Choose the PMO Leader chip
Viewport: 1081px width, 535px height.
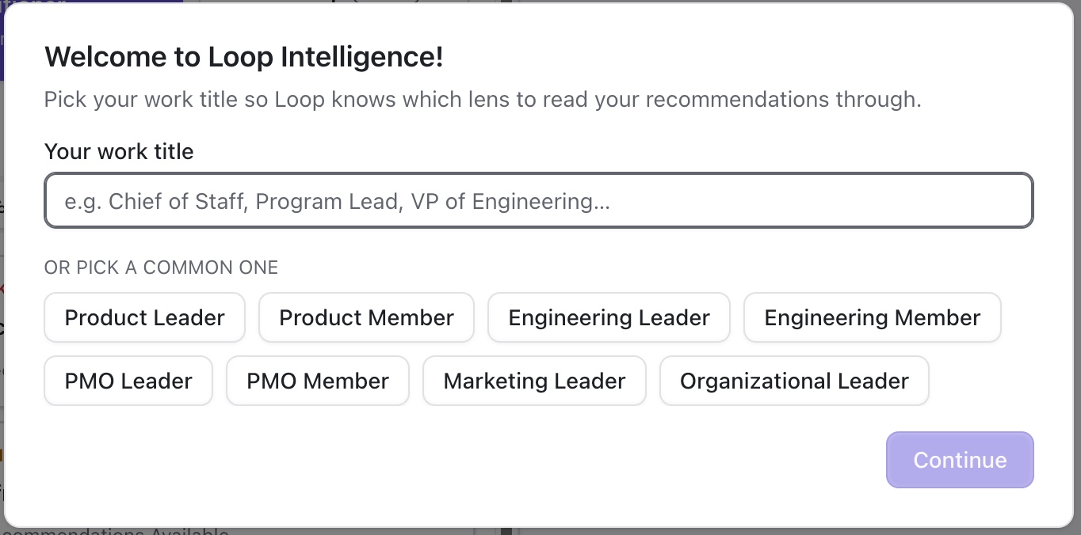tap(128, 381)
